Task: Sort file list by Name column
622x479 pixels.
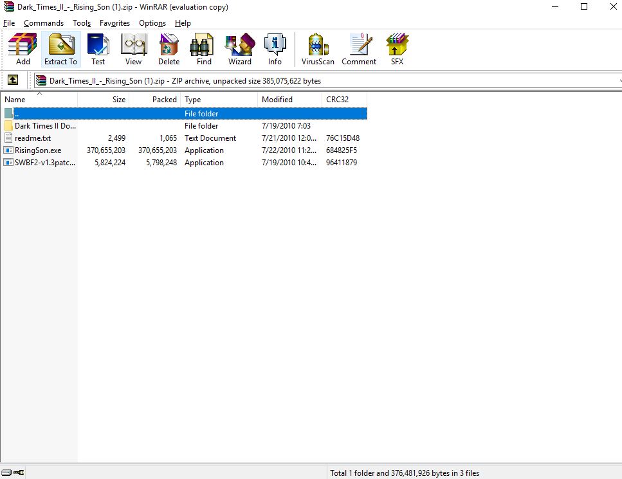Action: tap(39, 100)
